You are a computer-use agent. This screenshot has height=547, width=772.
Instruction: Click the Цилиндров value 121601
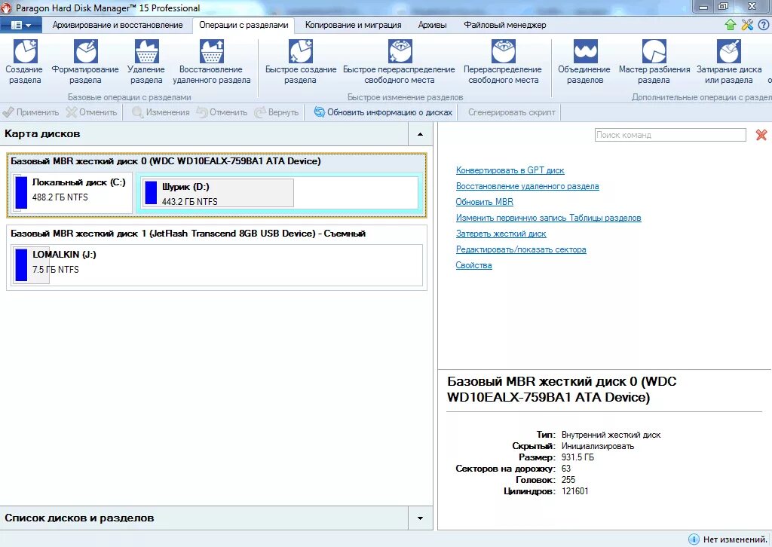[x=574, y=491]
